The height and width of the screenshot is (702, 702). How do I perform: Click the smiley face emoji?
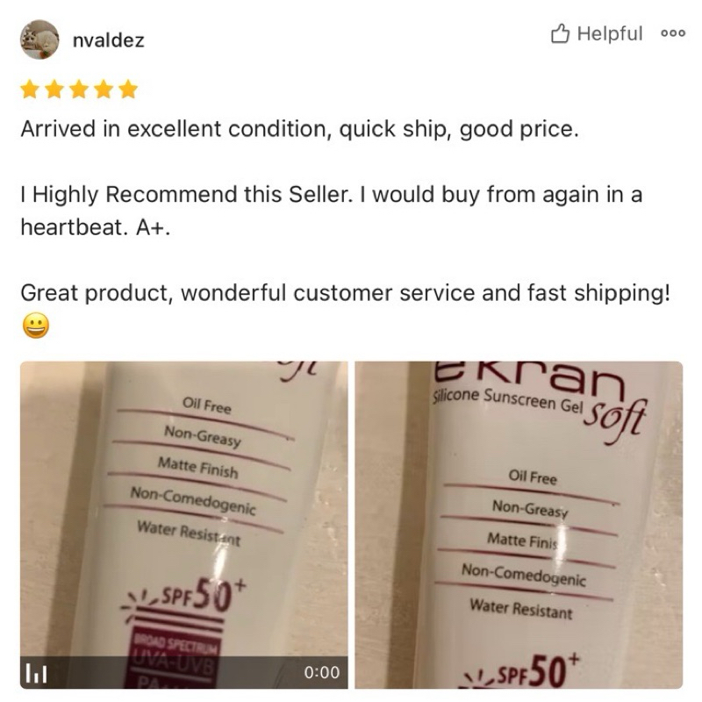[x=35, y=325]
